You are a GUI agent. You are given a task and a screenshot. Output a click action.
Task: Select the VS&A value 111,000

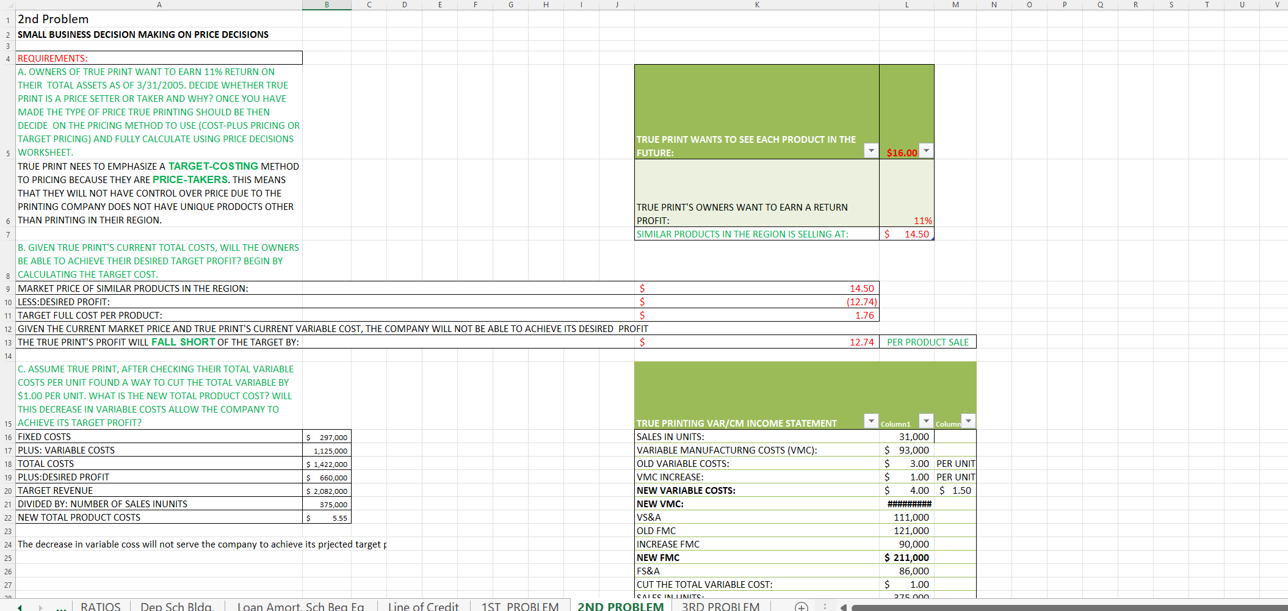pyautogui.click(x=906, y=517)
